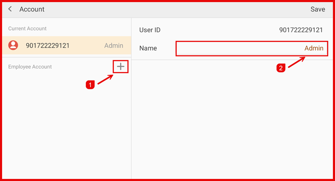
Task: Click the Employee Account section heading
Action: click(x=30, y=67)
